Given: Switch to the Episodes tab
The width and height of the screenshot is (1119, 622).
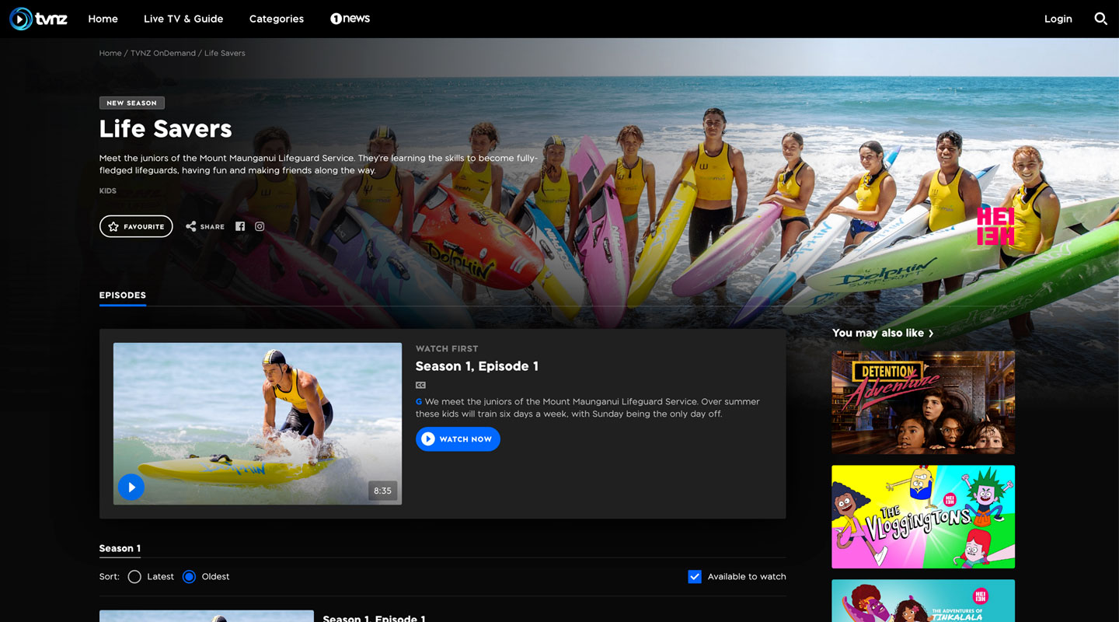Looking at the screenshot, I should 123,295.
